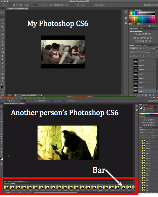Switch to Channels tab in top window
158x197 pixels.
pos(138,45)
